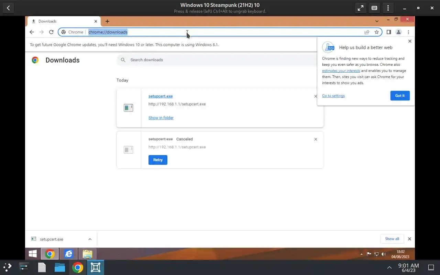Remove the completed setupcert.exe entry
The width and height of the screenshot is (440, 275).
[316, 96]
